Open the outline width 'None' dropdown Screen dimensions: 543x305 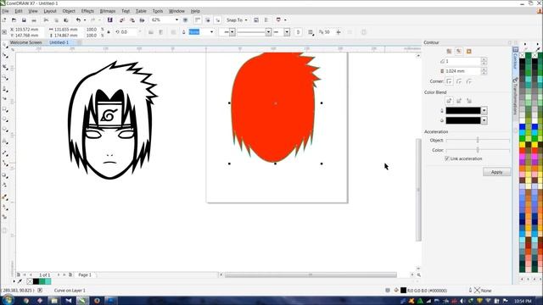tap(211, 32)
